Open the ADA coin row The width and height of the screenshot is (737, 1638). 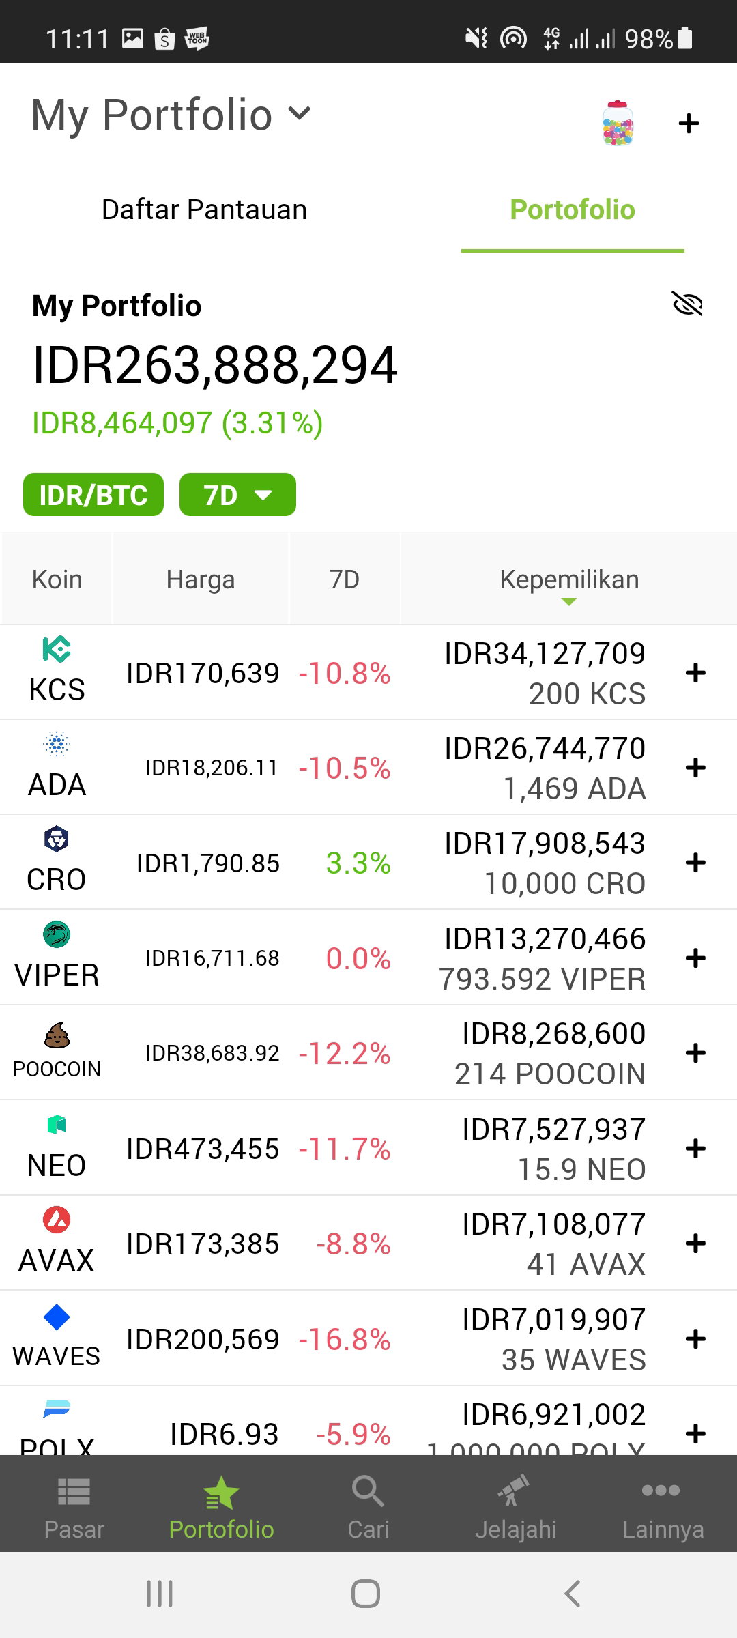pyautogui.click(x=369, y=768)
